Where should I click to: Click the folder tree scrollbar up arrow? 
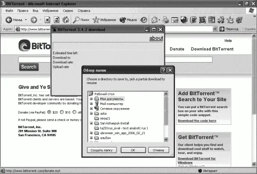(166, 94)
